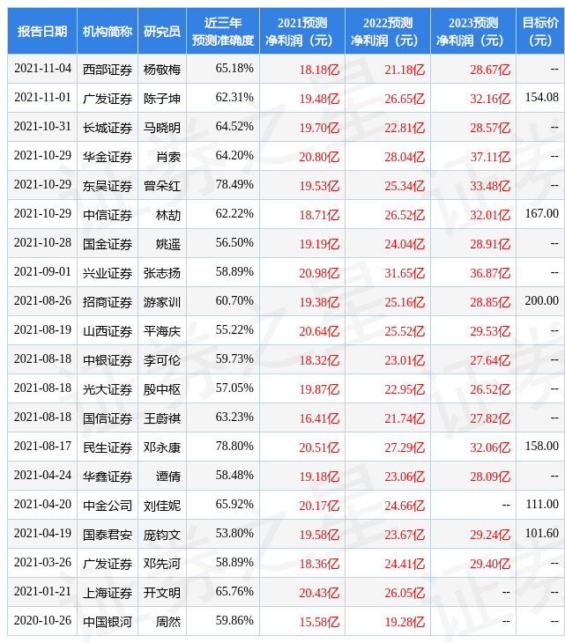Click 2023 profit 27.64亿
Screen dimensions: 565x643
(490, 360)
